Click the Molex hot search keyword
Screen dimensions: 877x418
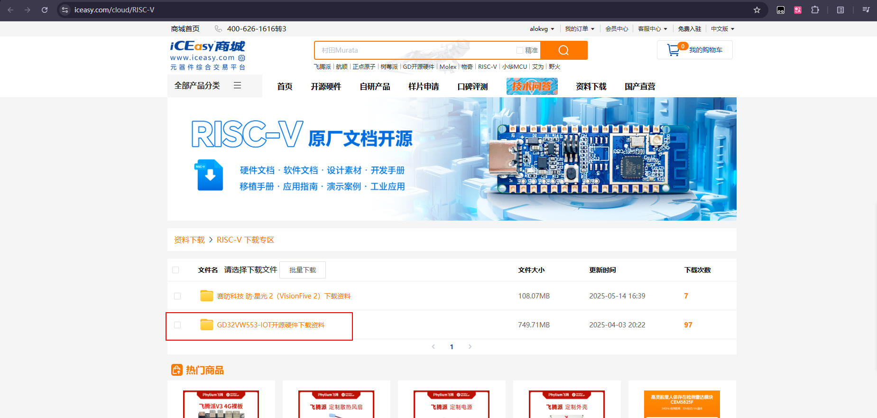[x=448, y=67]
